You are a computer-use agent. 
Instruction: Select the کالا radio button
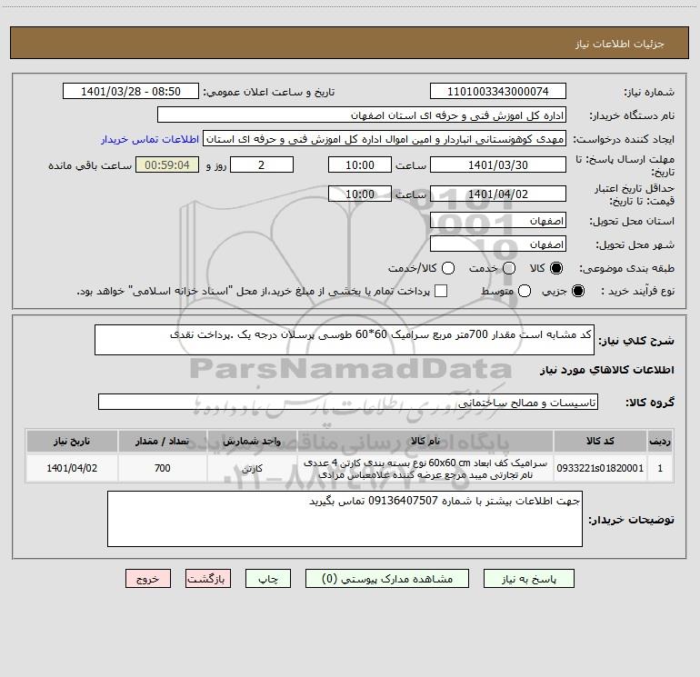tap(556, 268)
